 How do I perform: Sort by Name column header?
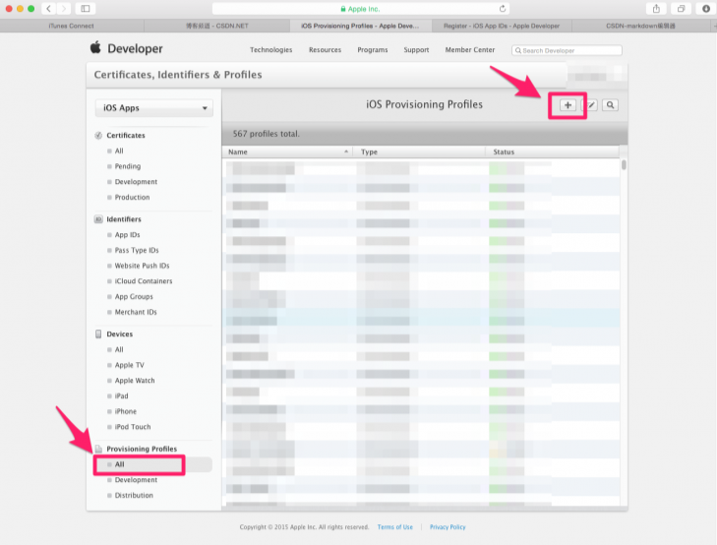click(287, 151)
